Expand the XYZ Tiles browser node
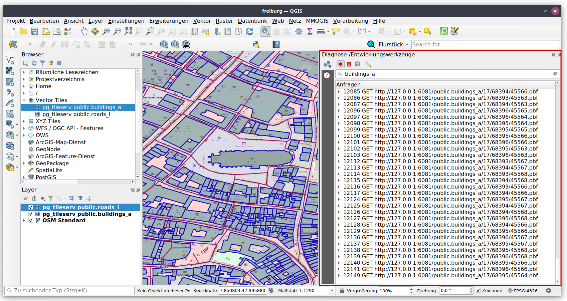The width and height of the screenshot is (567, 301). [24, 121]
